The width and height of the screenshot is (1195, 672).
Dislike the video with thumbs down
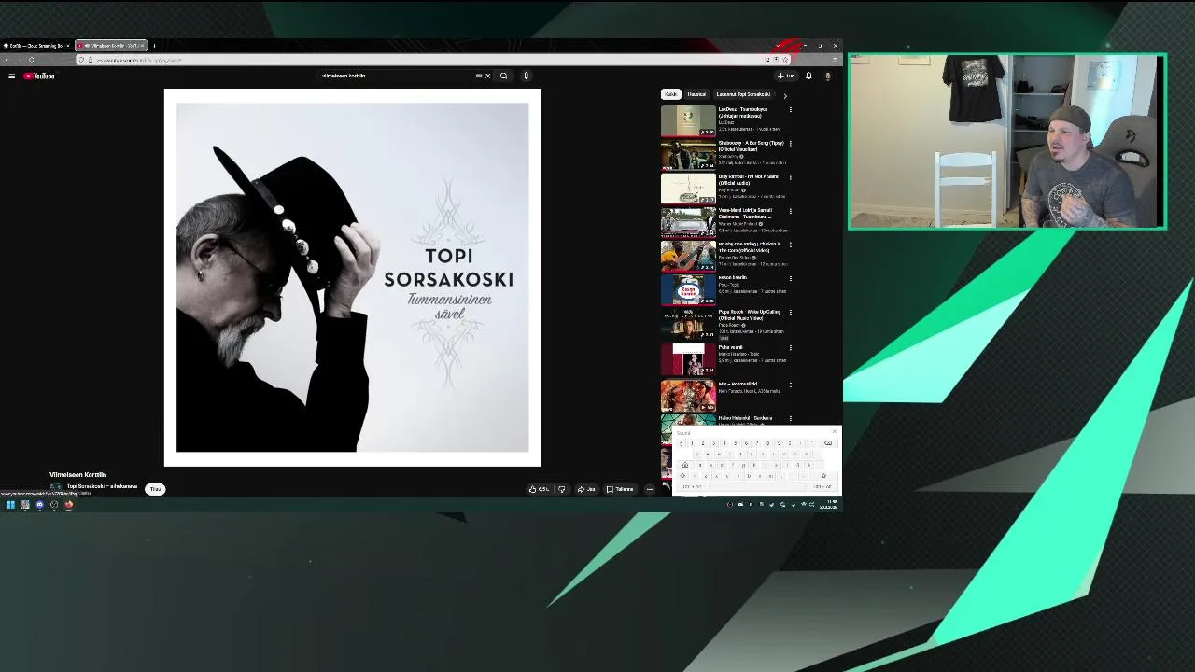561,489
